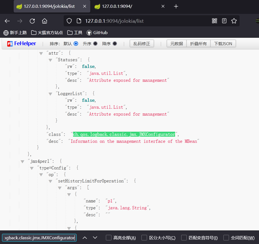This screenshot has width=259, height=244.
Task: Collapse the "attr" node
Action: pos(41,54)
